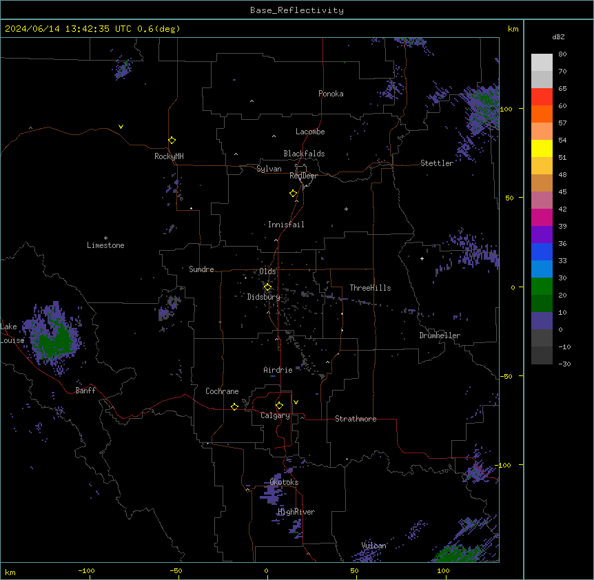Image resolution: width=594 pixels, height=580 pixels.
Task: Click the Didsbury label
Action: [264, 297]
